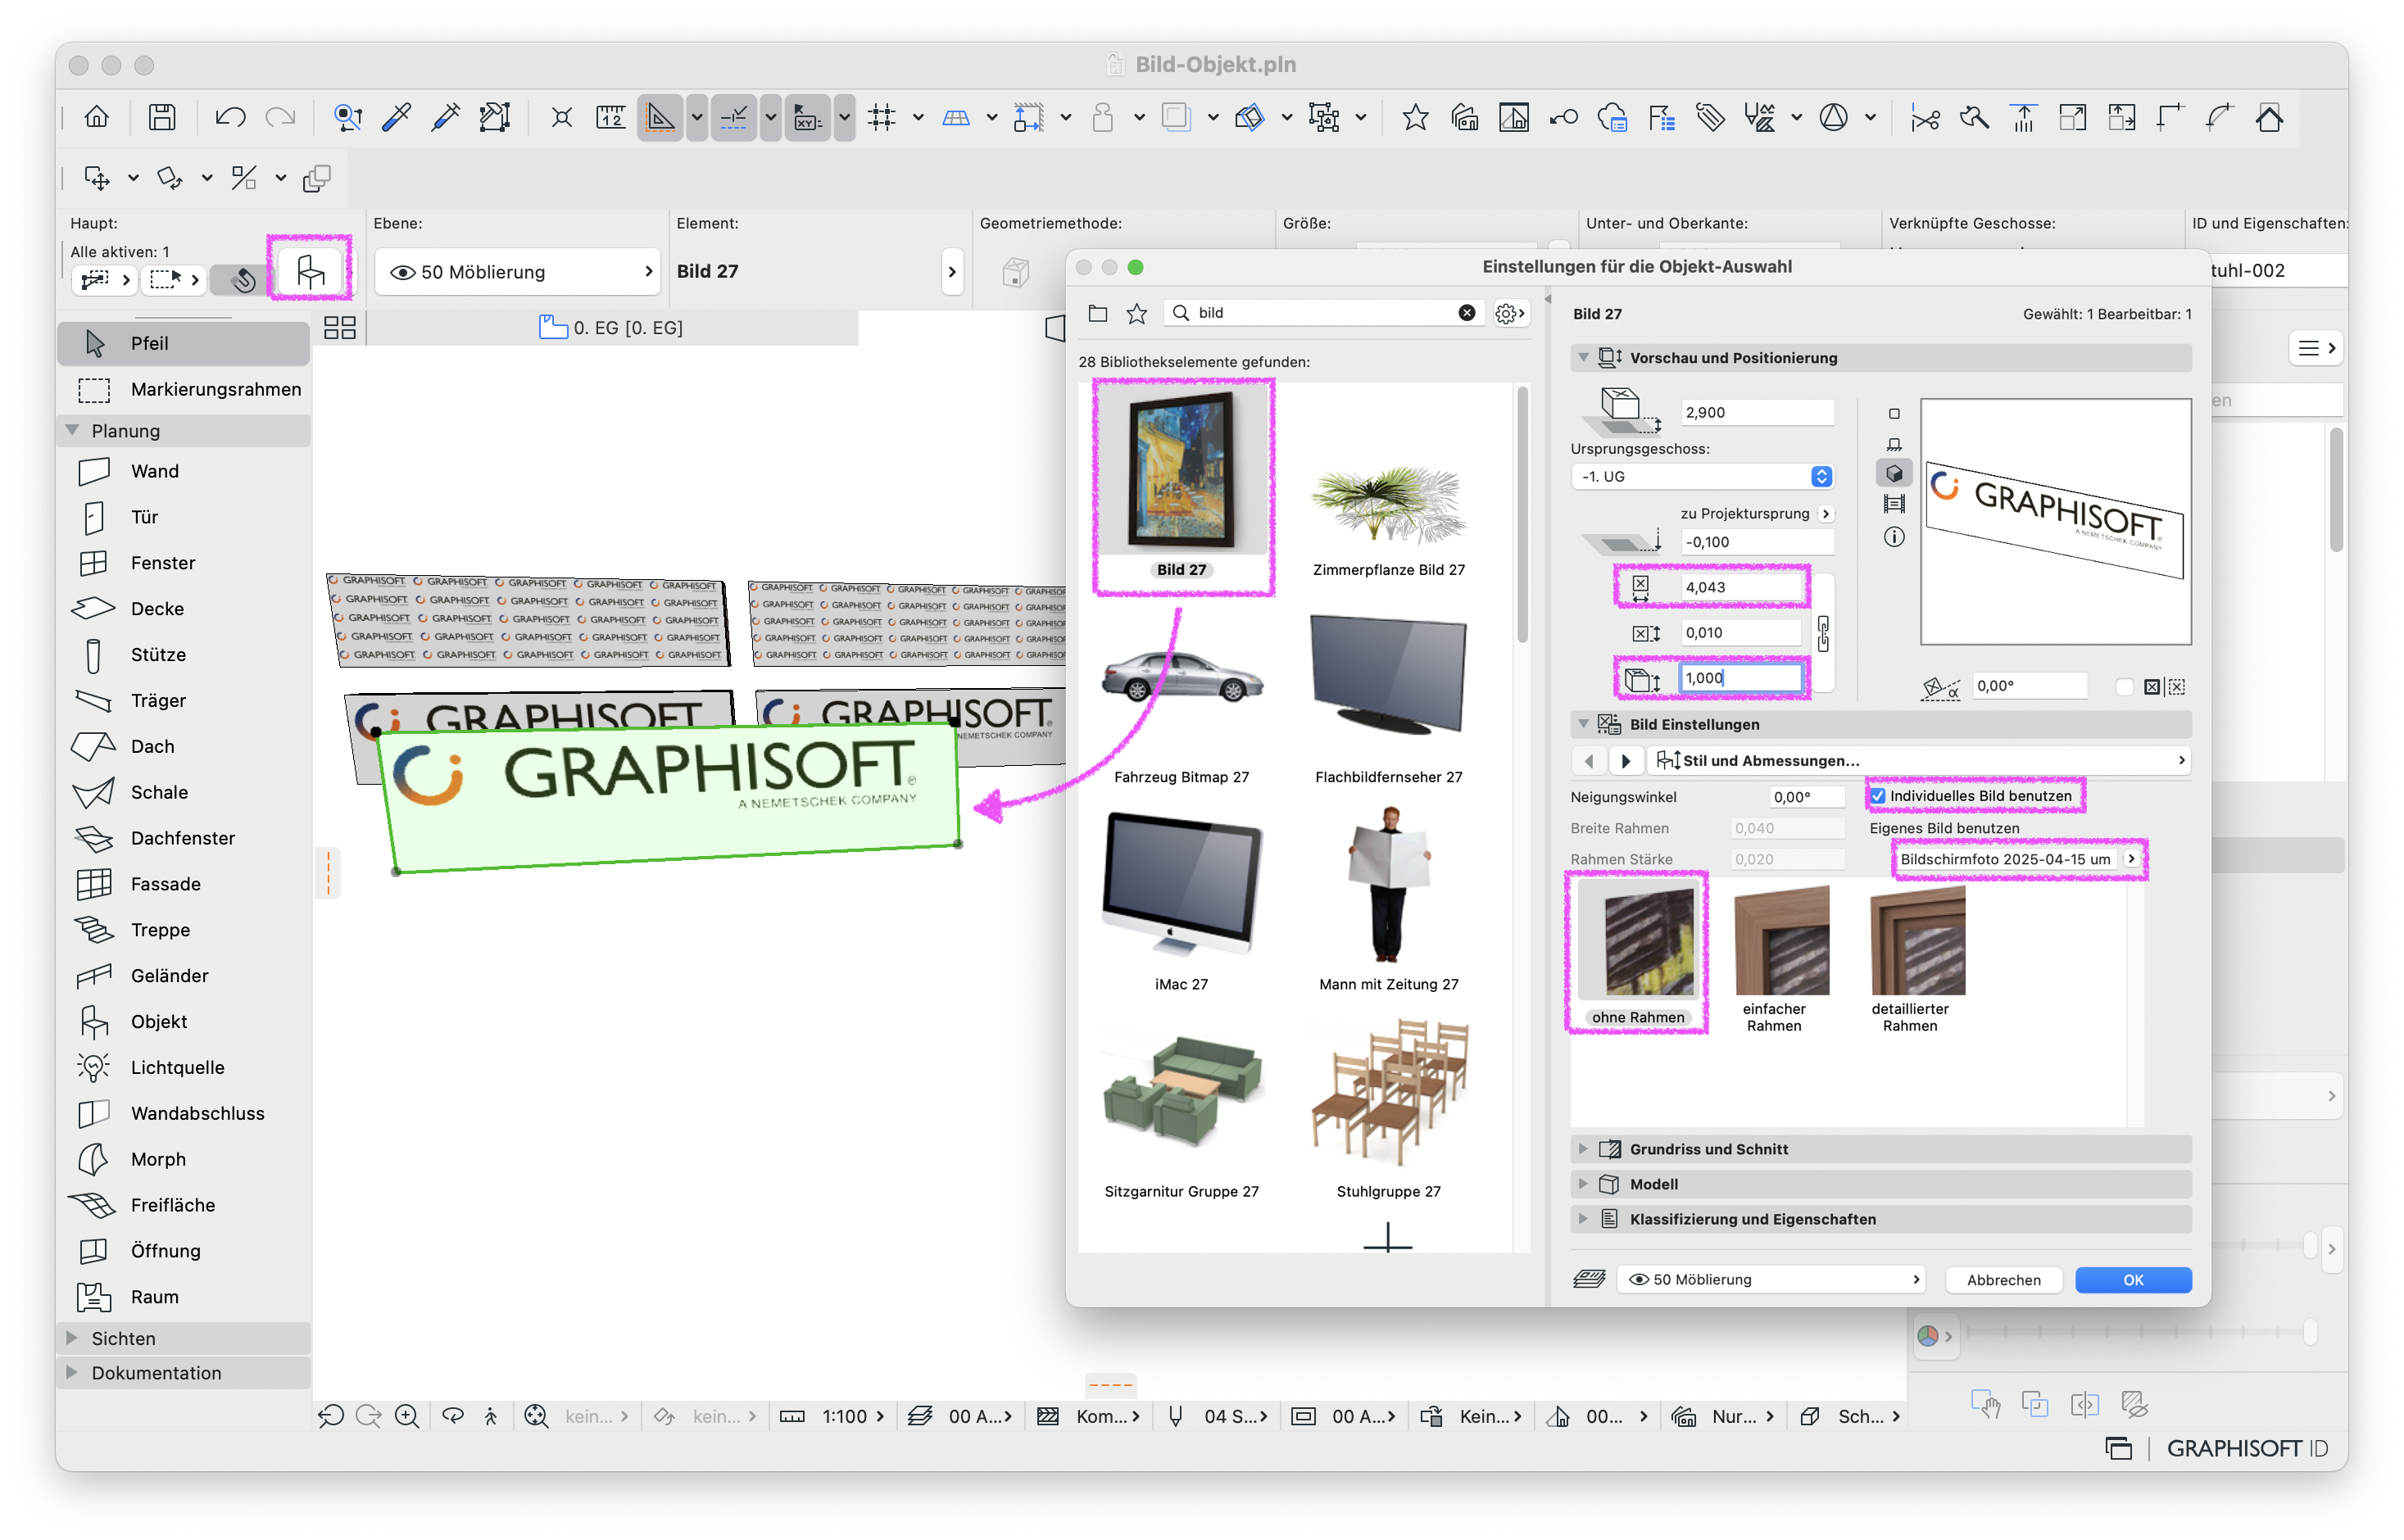Select the Markierungsrahmen tool

coord(182,389)
